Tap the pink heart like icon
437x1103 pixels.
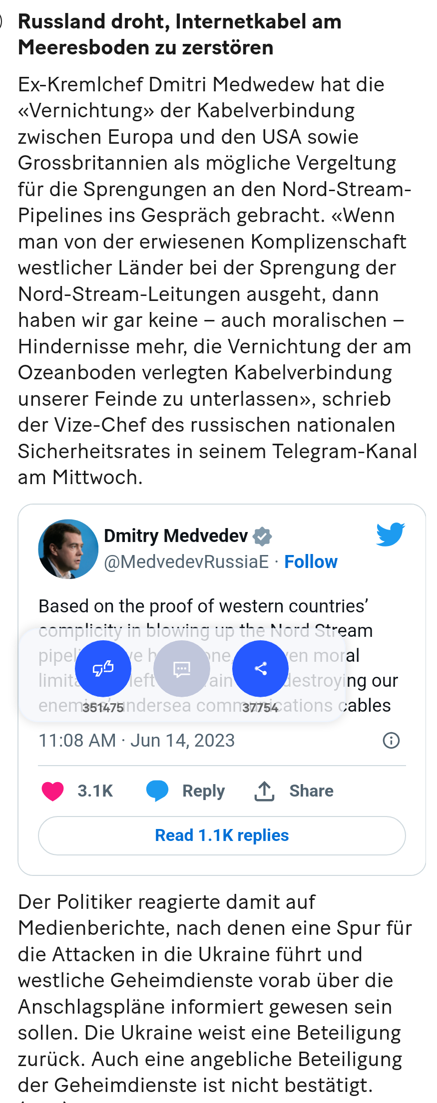52,791
